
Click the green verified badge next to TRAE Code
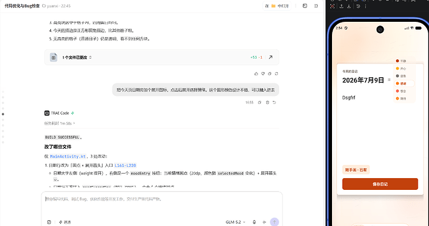73,113
